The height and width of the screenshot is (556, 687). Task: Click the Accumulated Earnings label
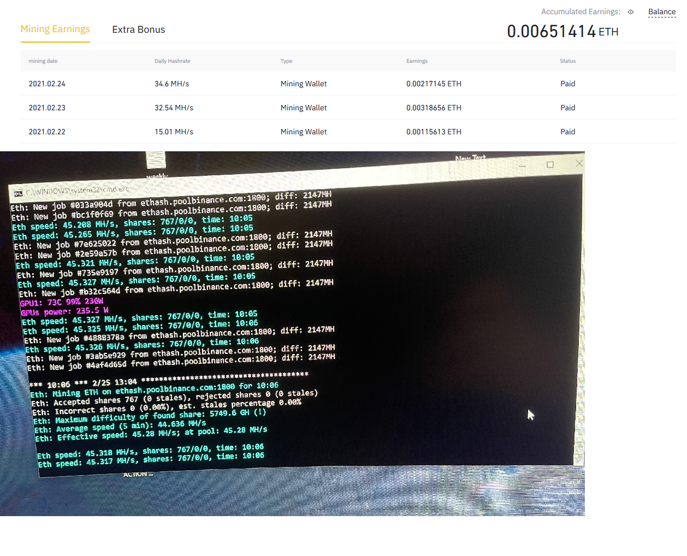581,11
